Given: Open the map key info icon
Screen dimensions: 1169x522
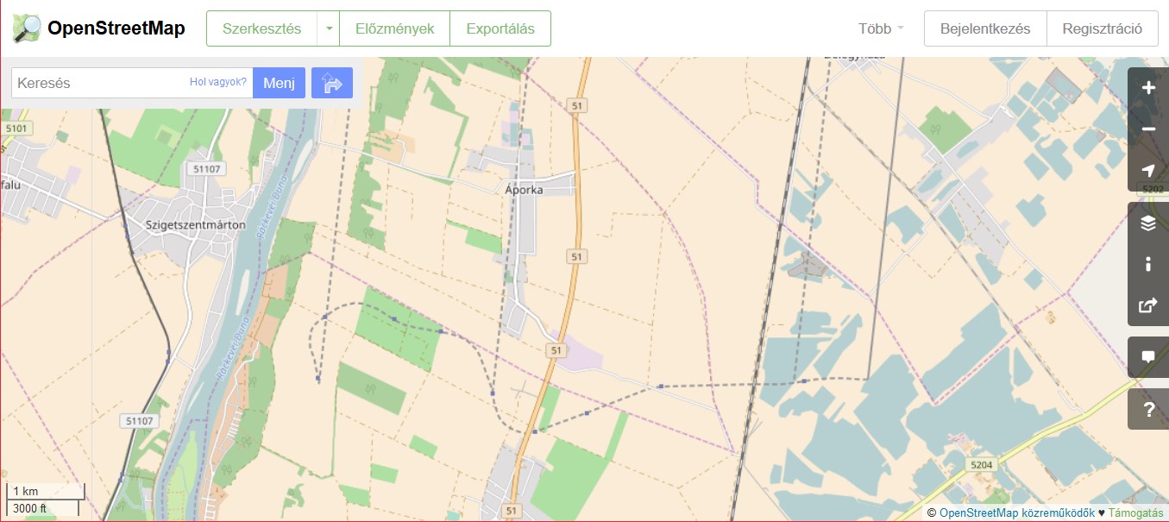Looking at the screenshot, I should coord(1148,265).
